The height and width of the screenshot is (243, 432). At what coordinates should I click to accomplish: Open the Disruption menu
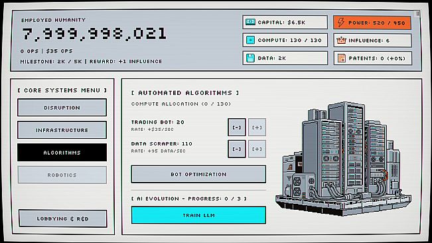point(62,108)
